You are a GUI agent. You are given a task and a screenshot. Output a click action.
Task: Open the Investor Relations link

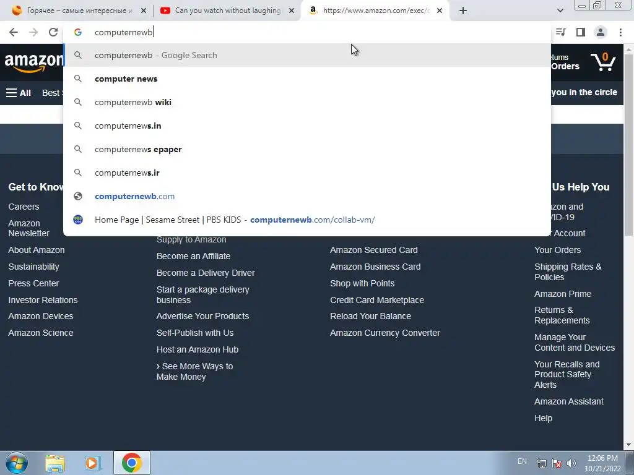(x=43, y=300)
